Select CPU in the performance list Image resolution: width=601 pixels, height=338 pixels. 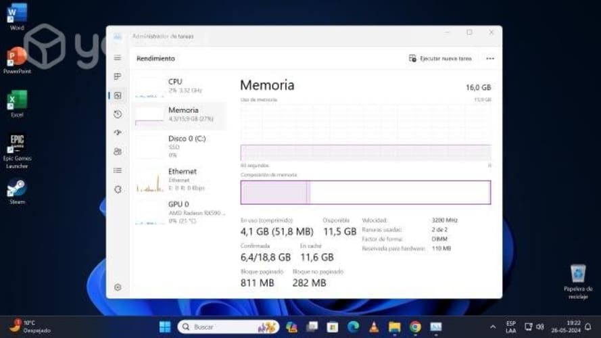[180, 85]
